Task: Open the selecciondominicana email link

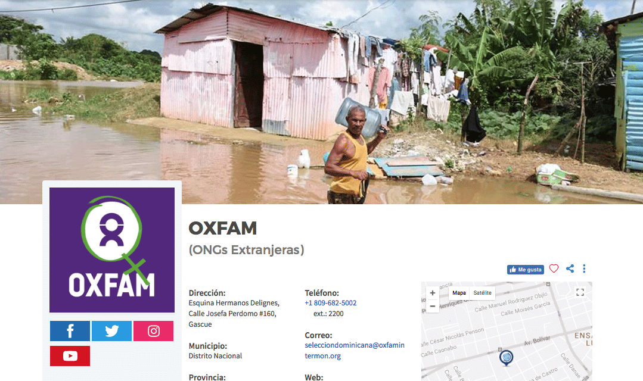Action: [x=355, y=350]
